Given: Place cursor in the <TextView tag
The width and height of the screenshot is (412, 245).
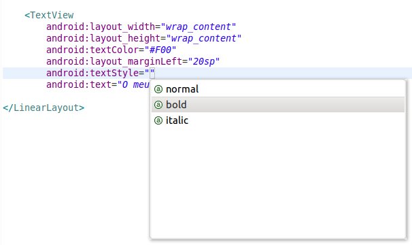Looking at the screenshot, I should tap(49, 15).
